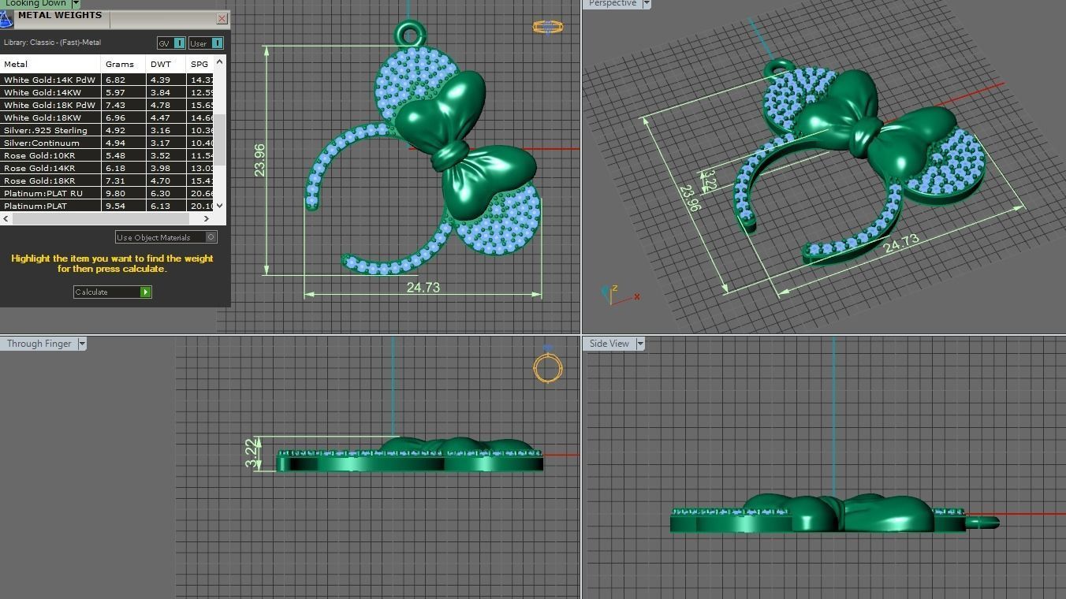Viewport: 1066px width, 599px height.
Task: Click the 23.96 dimension label in the Perspective view
Action: (689, 198)
